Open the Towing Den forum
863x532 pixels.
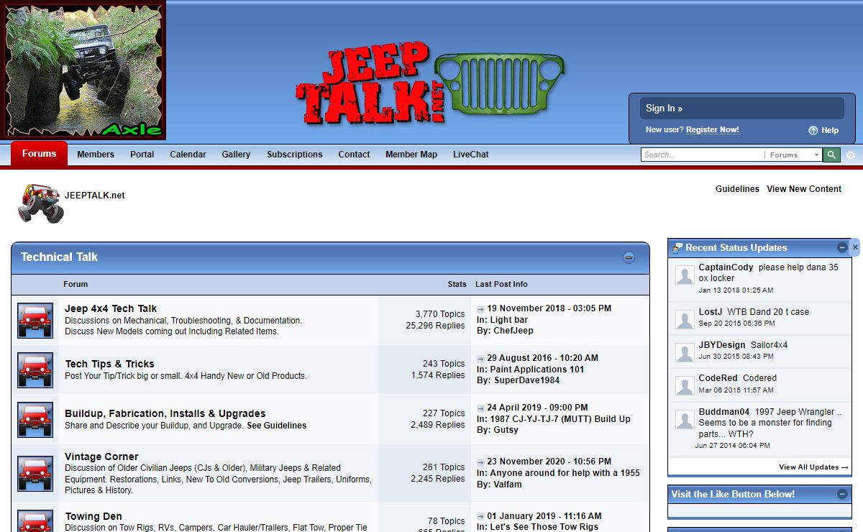coord(93,516)
